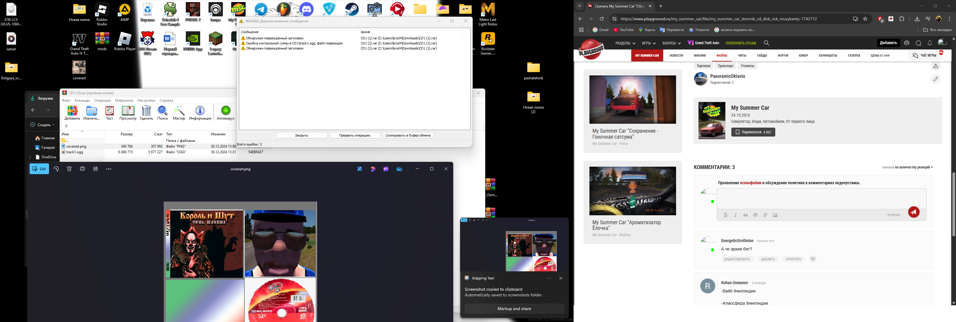Viewport: 956px width, 322px height.
Task: Select the Discord desktop shortcut
Action: (x=307, y=9)
